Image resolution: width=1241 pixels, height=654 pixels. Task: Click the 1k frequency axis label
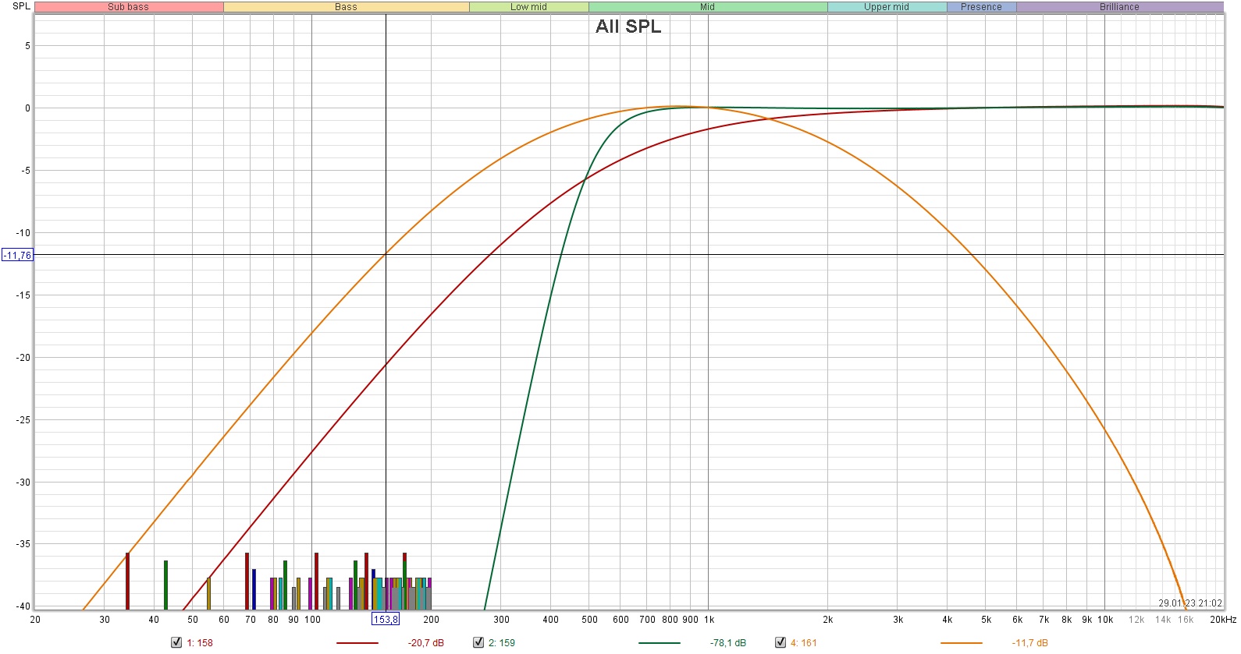tap(709, 620)
